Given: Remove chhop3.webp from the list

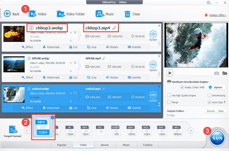Looking at the screenshot, I should [159, 26].
